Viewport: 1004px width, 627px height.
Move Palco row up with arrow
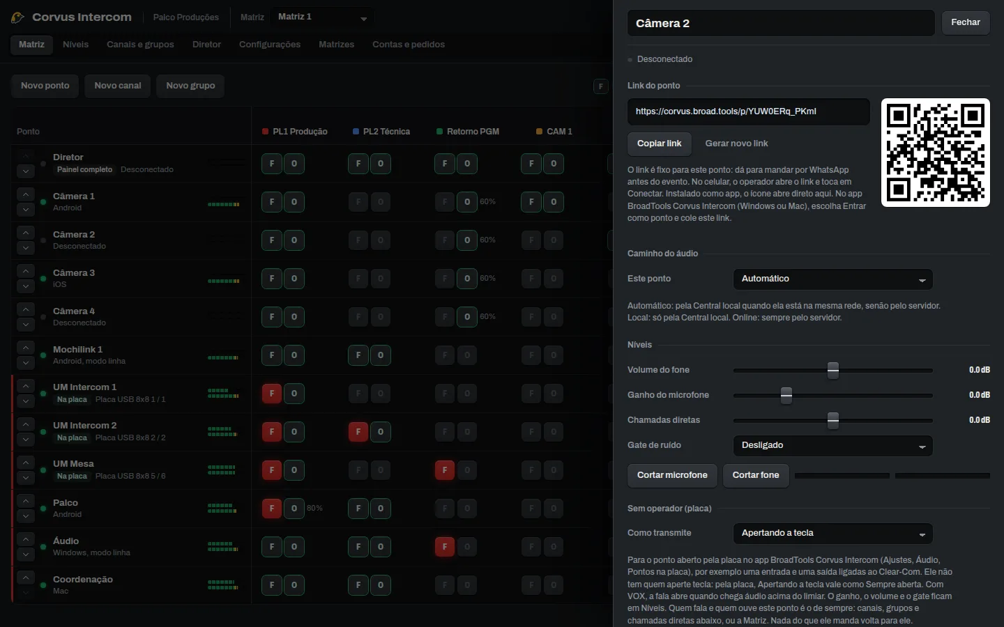pyautogui.click(x=25, y=500)
